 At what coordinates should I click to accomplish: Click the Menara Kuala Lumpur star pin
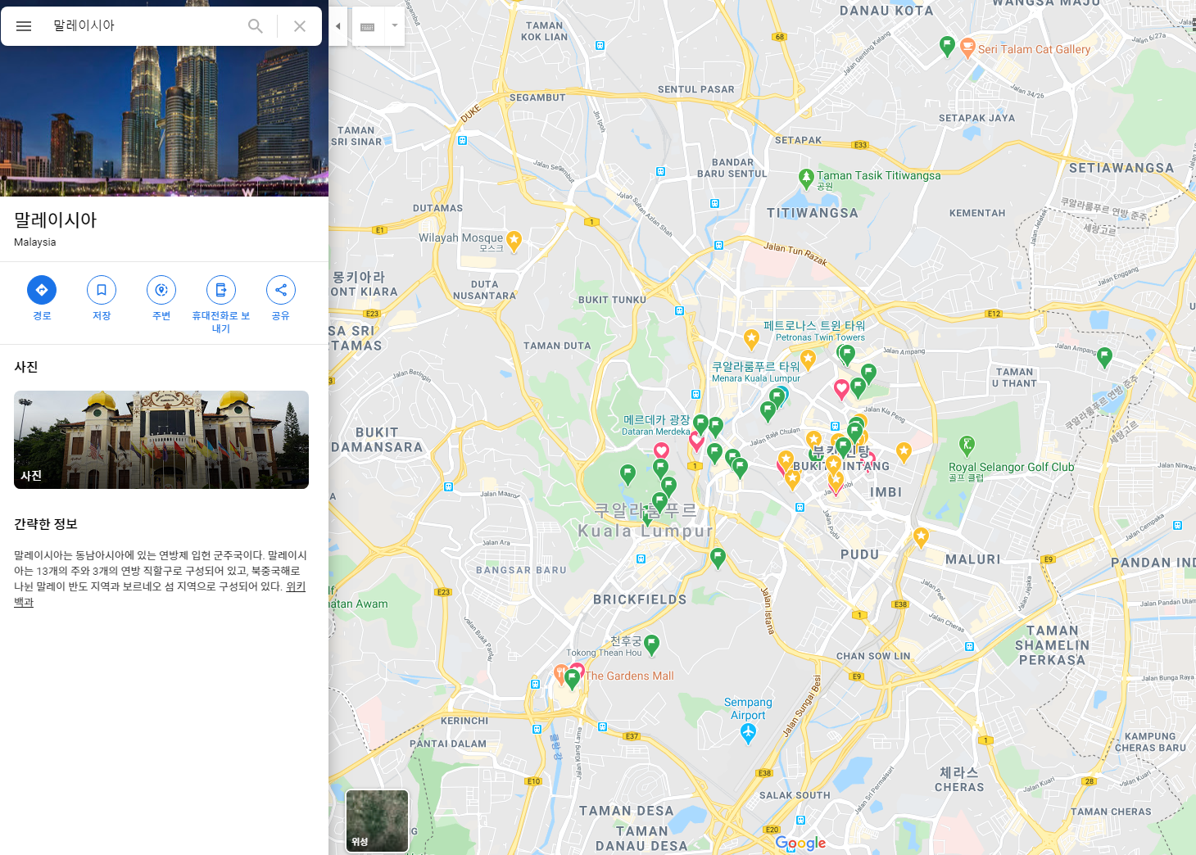(x=809, y=359)
